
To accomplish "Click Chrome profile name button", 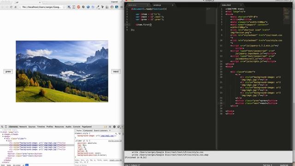I will 114,2.
